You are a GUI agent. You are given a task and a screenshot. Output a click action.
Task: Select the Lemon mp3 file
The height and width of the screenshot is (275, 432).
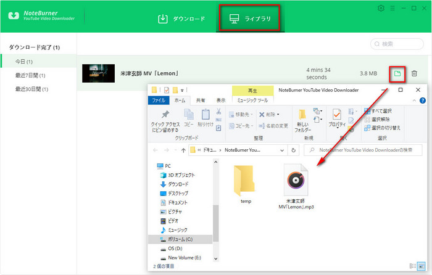296,186
